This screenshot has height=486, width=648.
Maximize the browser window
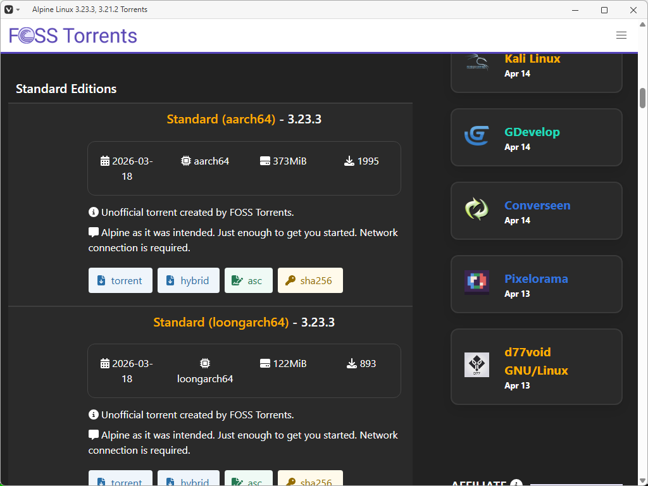coord(604,9)
